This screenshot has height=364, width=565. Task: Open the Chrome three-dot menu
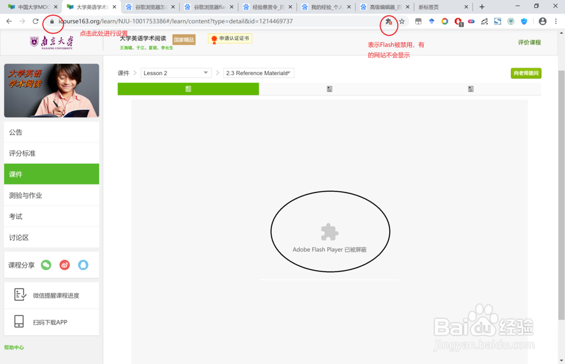pyautogui.click(x=556, y=21)
